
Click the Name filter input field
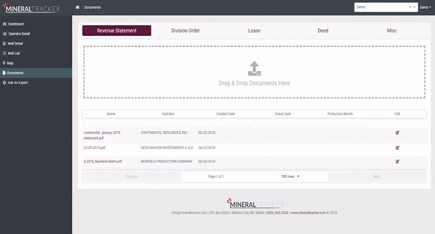(x=111, y=122)
